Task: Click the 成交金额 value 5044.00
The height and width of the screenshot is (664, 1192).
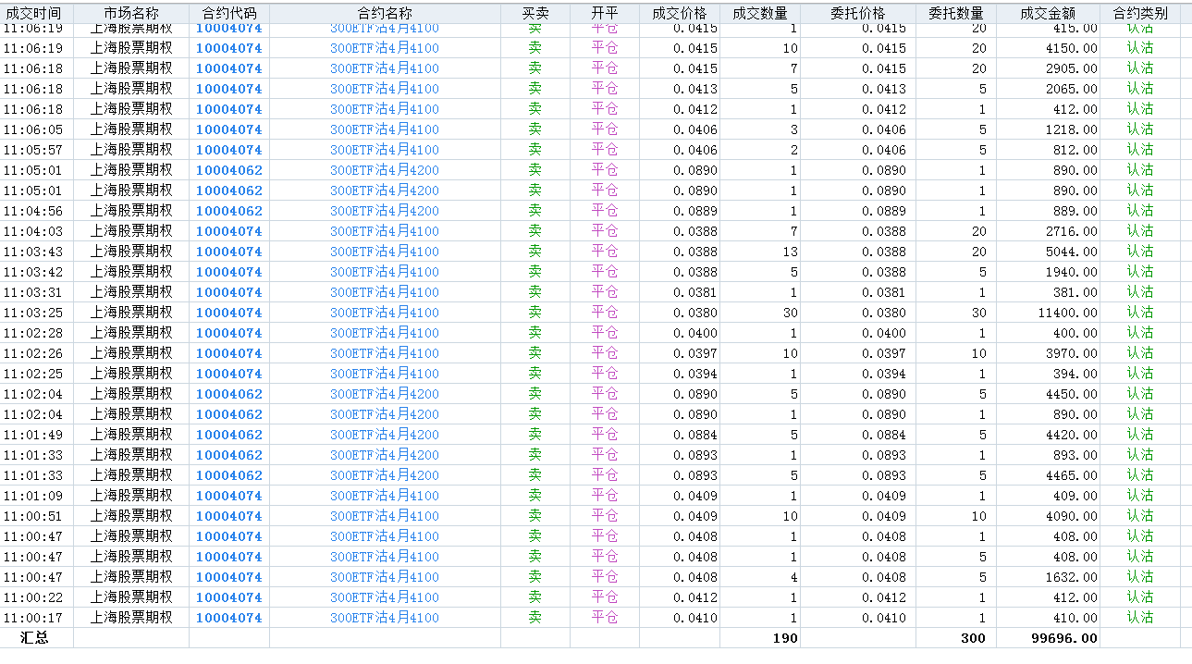Action: (x=1071, y=252)
